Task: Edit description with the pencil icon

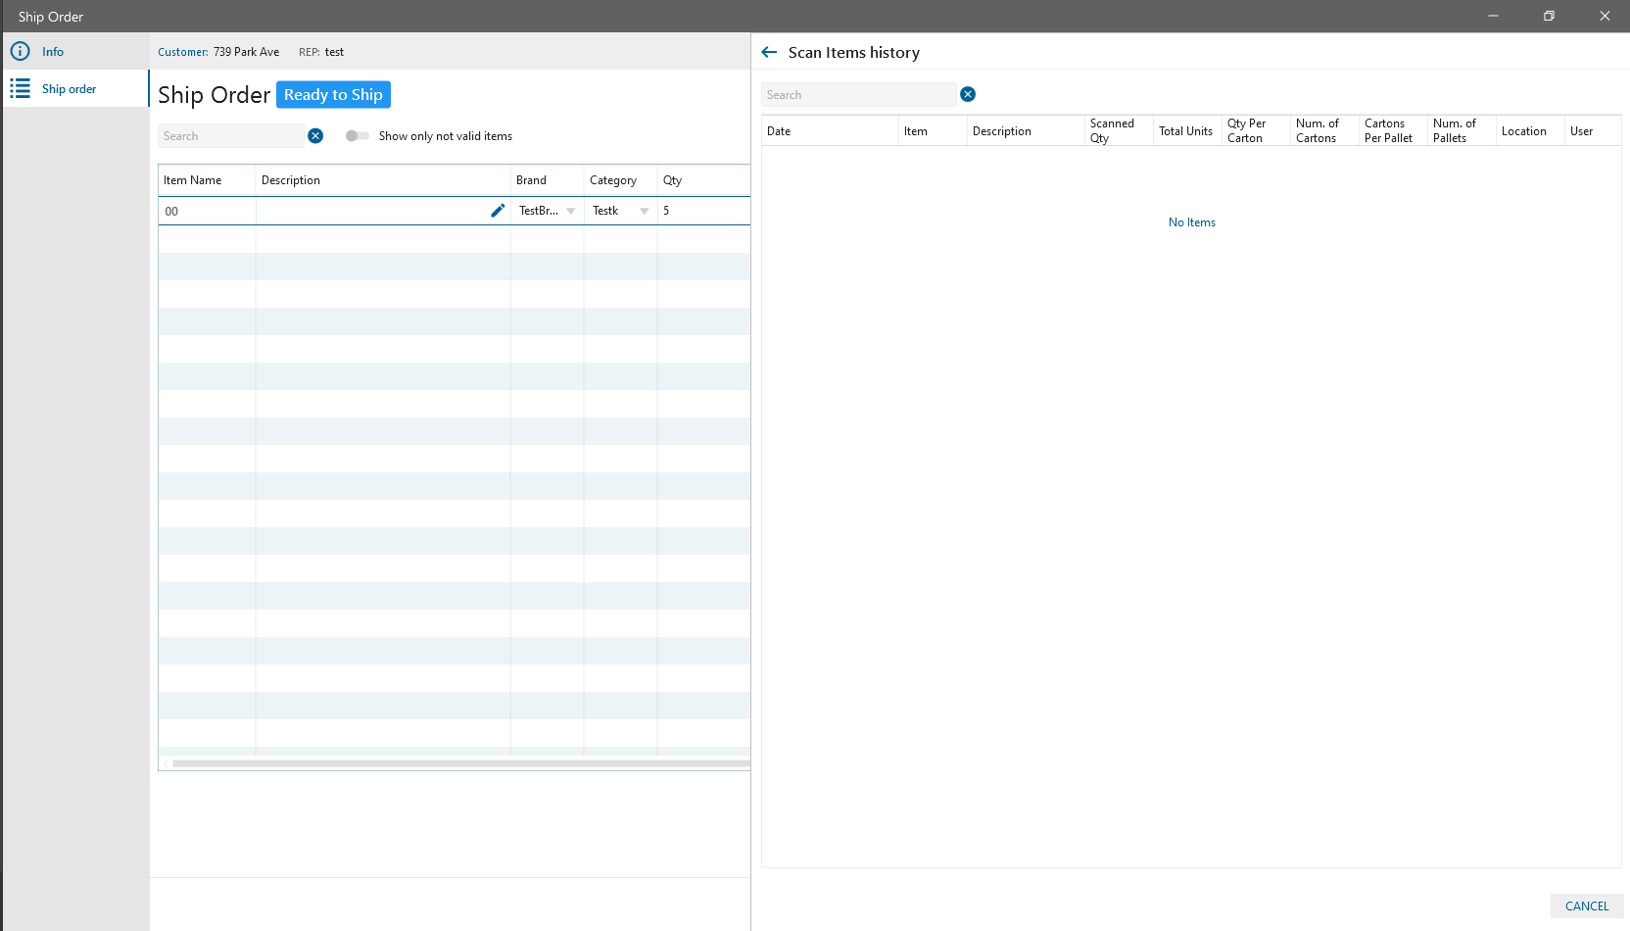Action: tap(498, 211)
